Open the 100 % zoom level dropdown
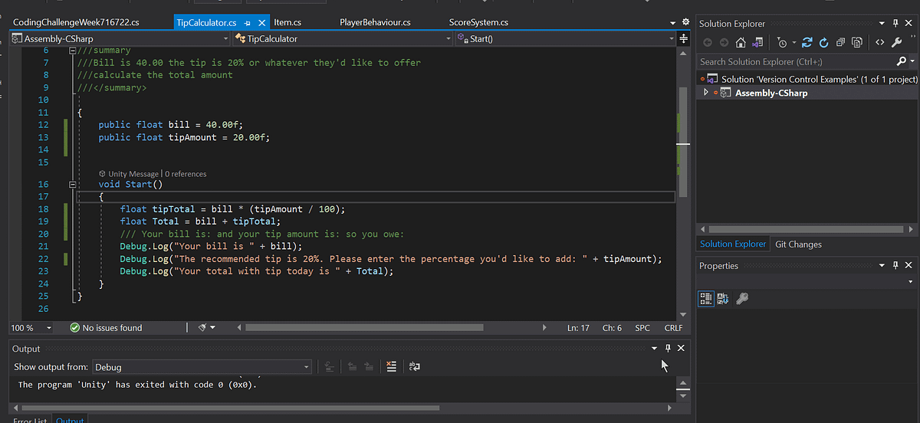This screenshot has height=423, width=920. [49, 328]
